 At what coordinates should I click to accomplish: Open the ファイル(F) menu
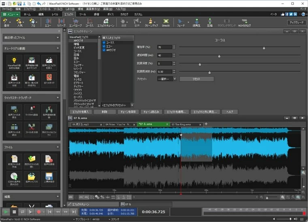(x=6, y=9)
